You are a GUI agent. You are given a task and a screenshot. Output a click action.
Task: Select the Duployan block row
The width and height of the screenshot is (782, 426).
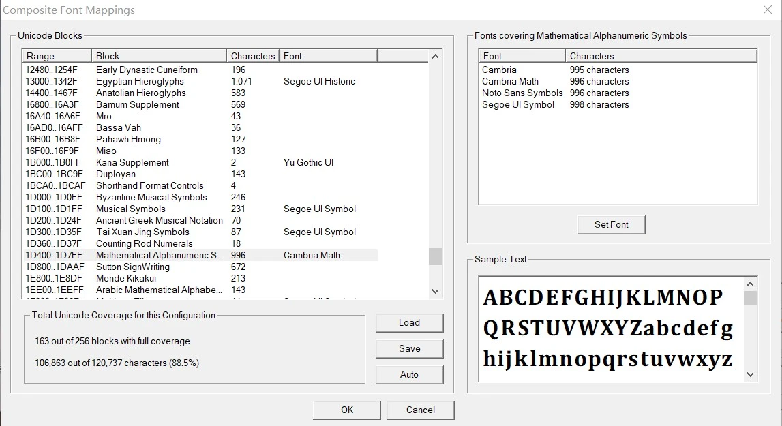tap(200, 174)
